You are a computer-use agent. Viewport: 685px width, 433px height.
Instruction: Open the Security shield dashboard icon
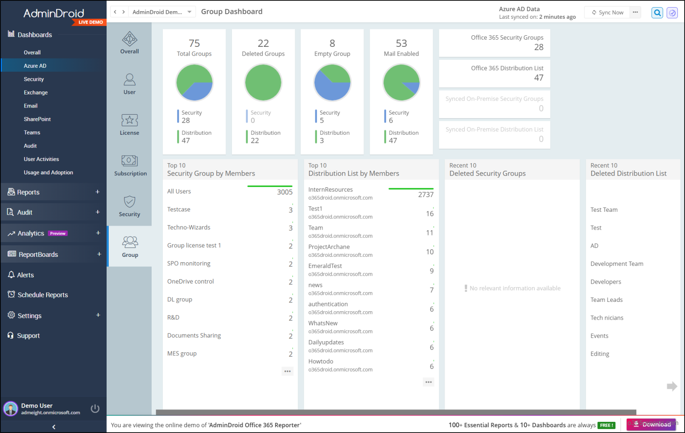129,206
